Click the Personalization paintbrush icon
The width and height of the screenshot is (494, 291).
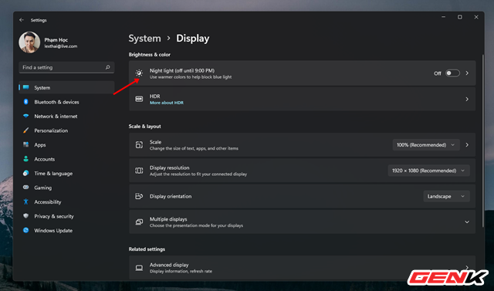tap(26, 130)
